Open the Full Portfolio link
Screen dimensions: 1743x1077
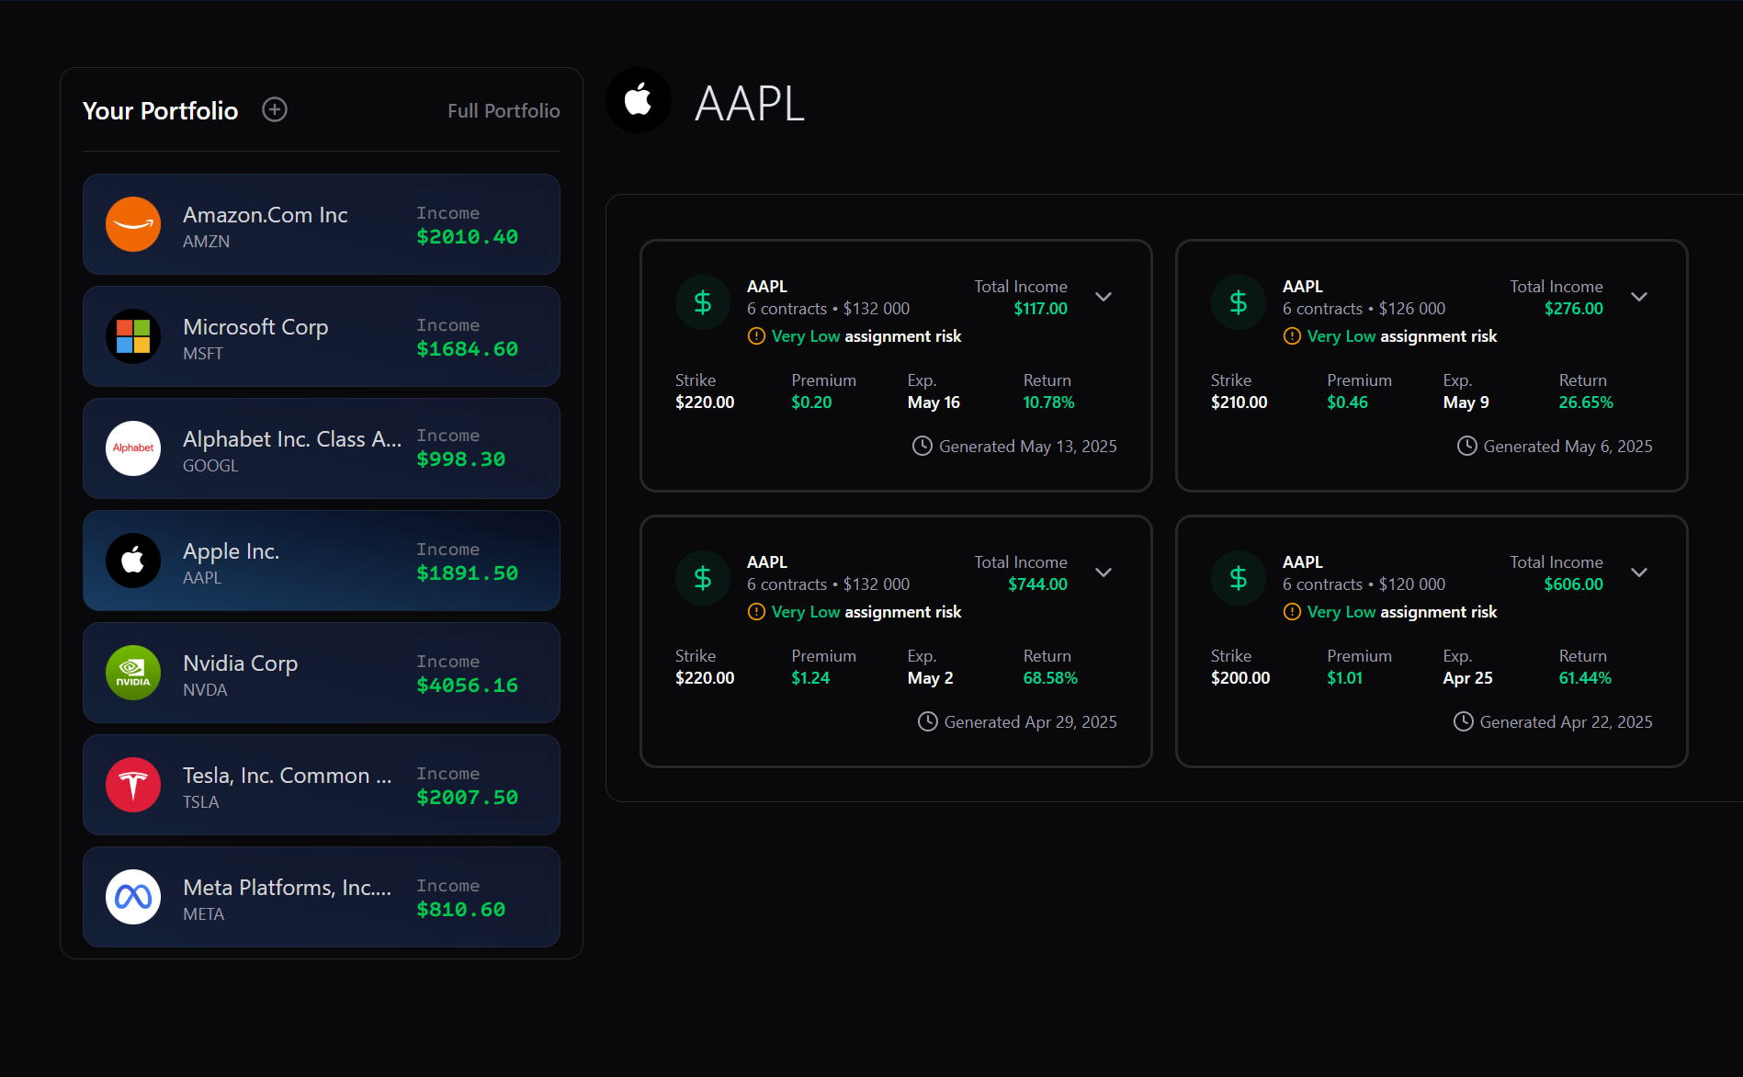coord(504,111)
